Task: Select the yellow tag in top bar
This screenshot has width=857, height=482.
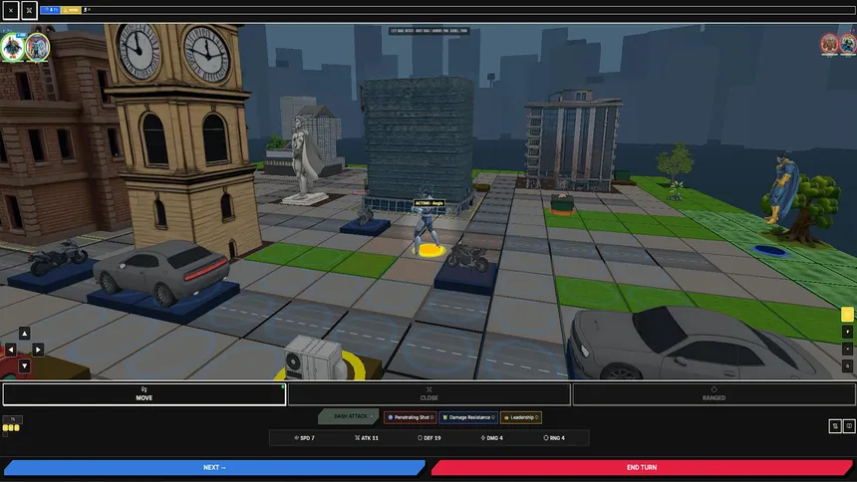Action: (x=71, y=10)
